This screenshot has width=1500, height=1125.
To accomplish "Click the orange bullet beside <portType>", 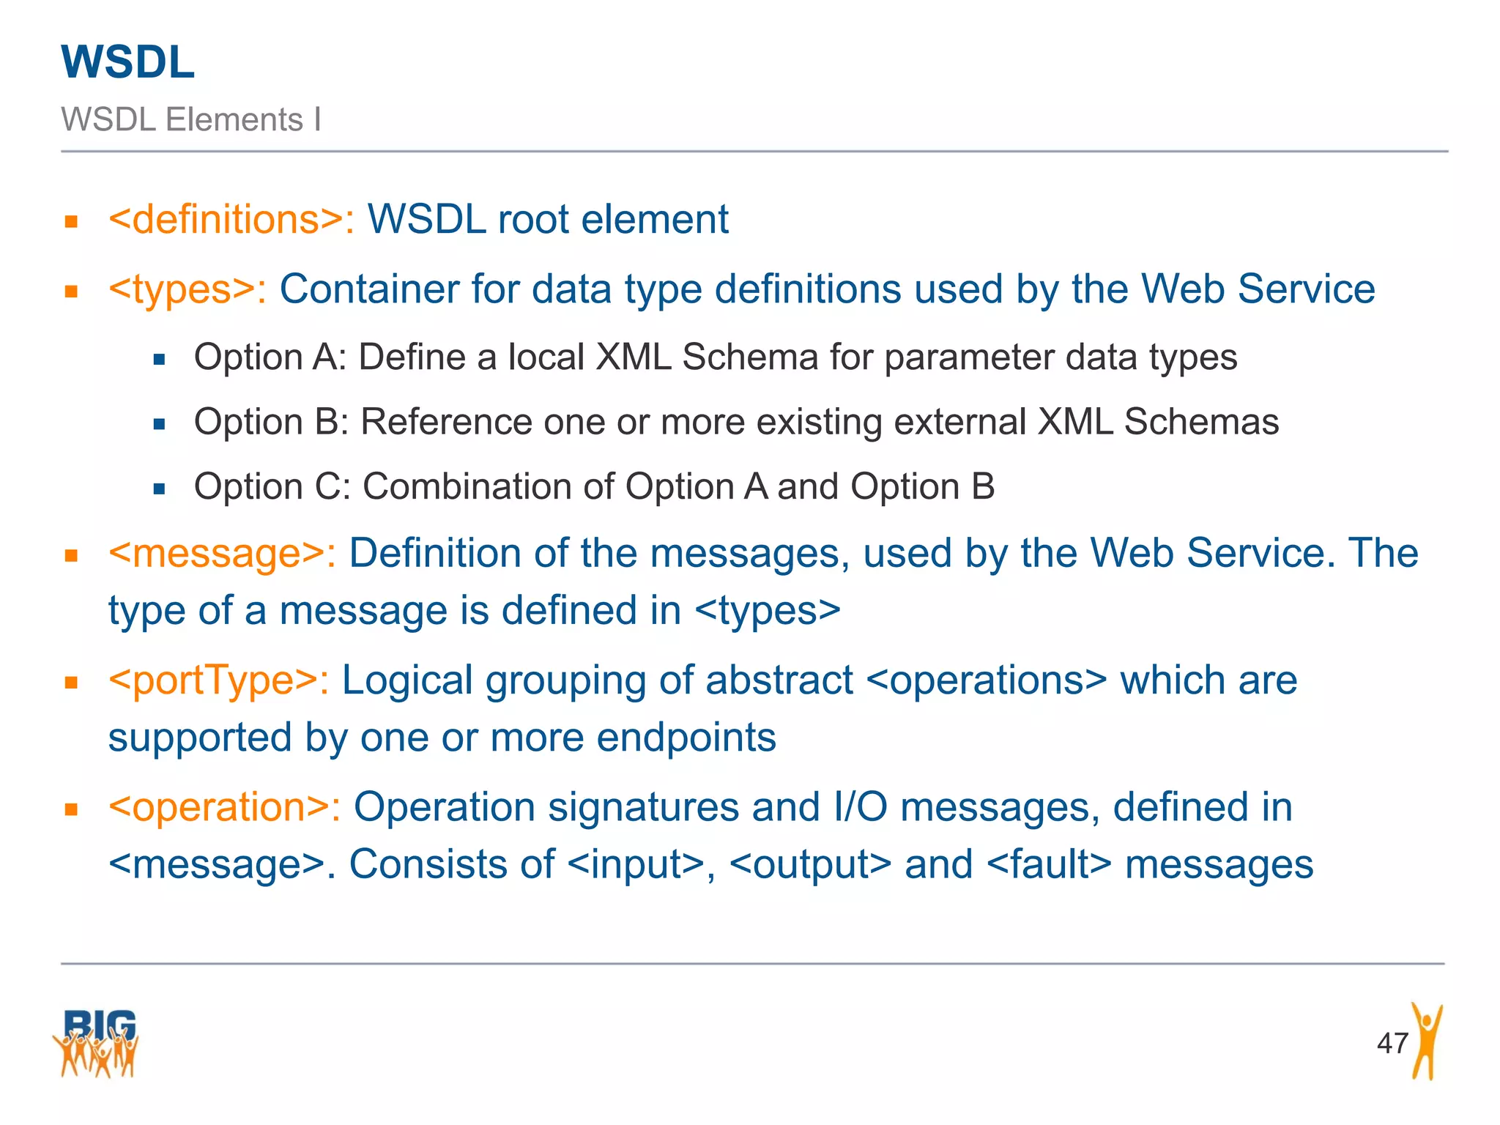I will [x=71, y=683].
